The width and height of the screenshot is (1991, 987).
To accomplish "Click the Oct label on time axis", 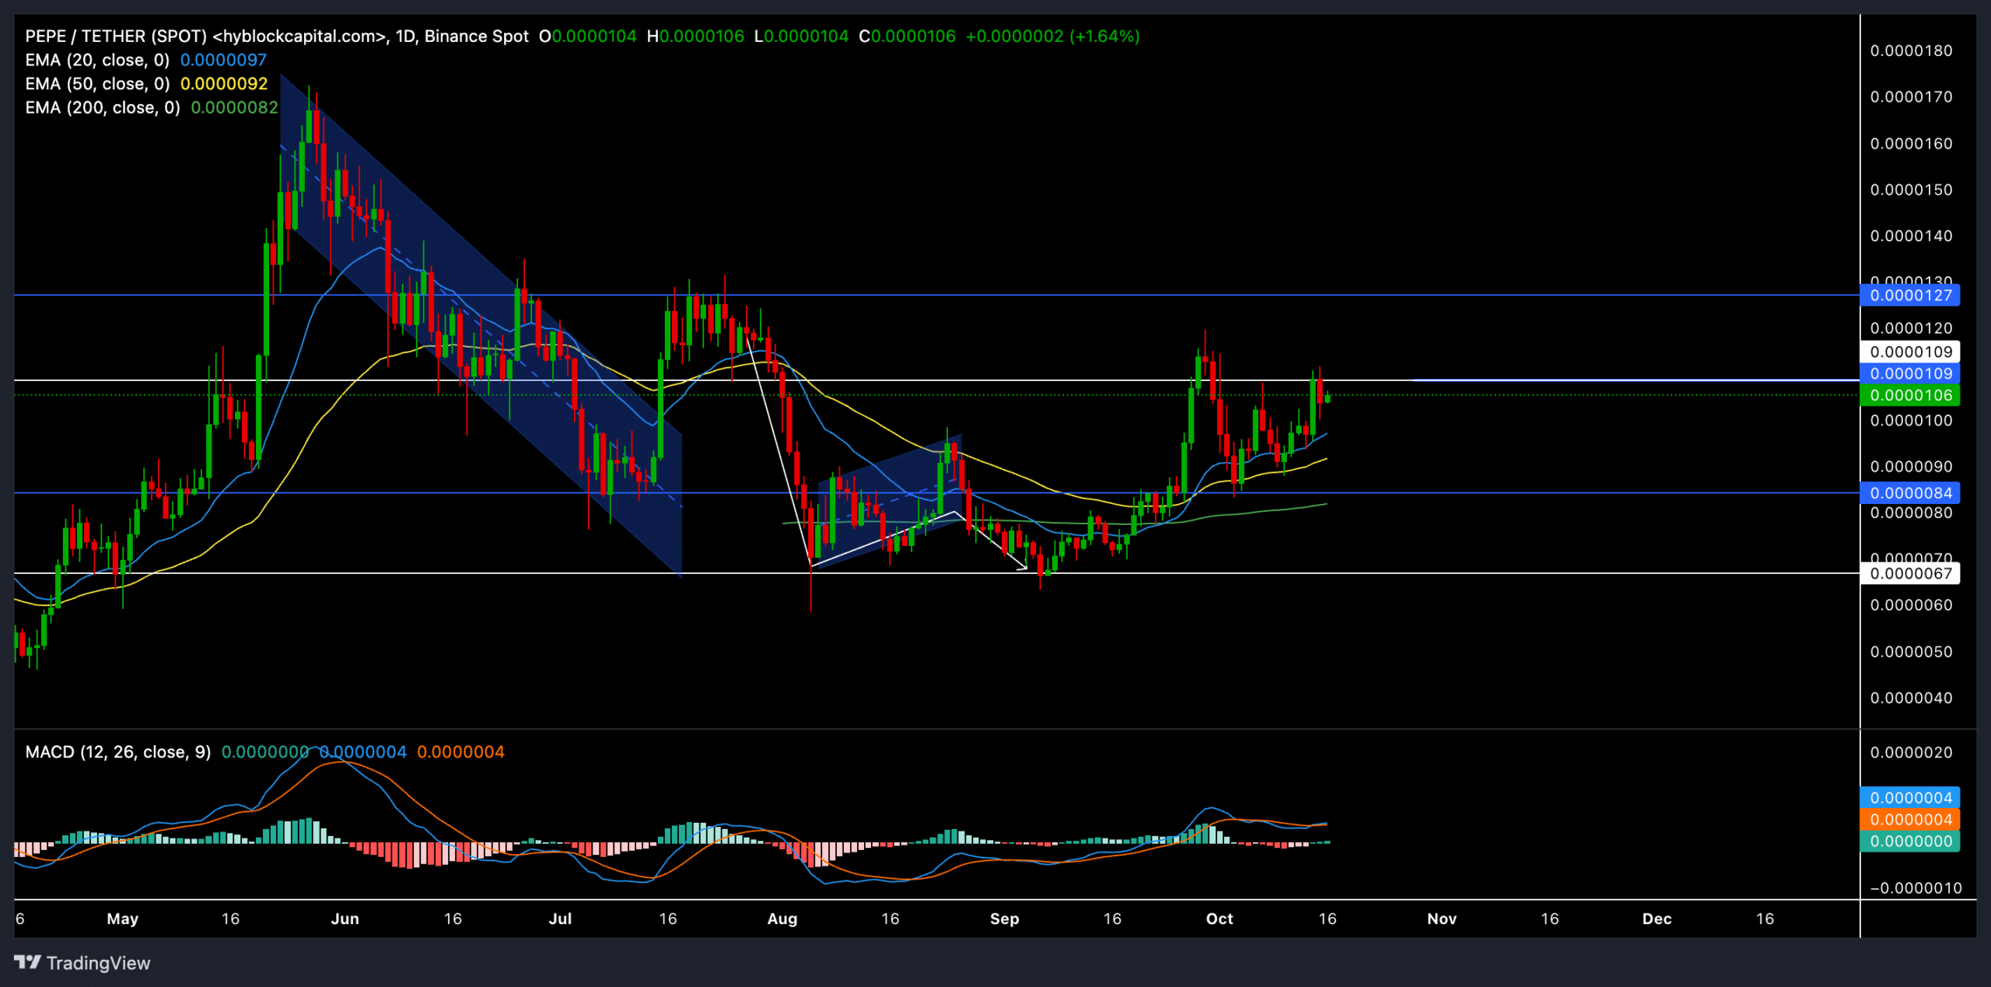I will coord(1219,919).
